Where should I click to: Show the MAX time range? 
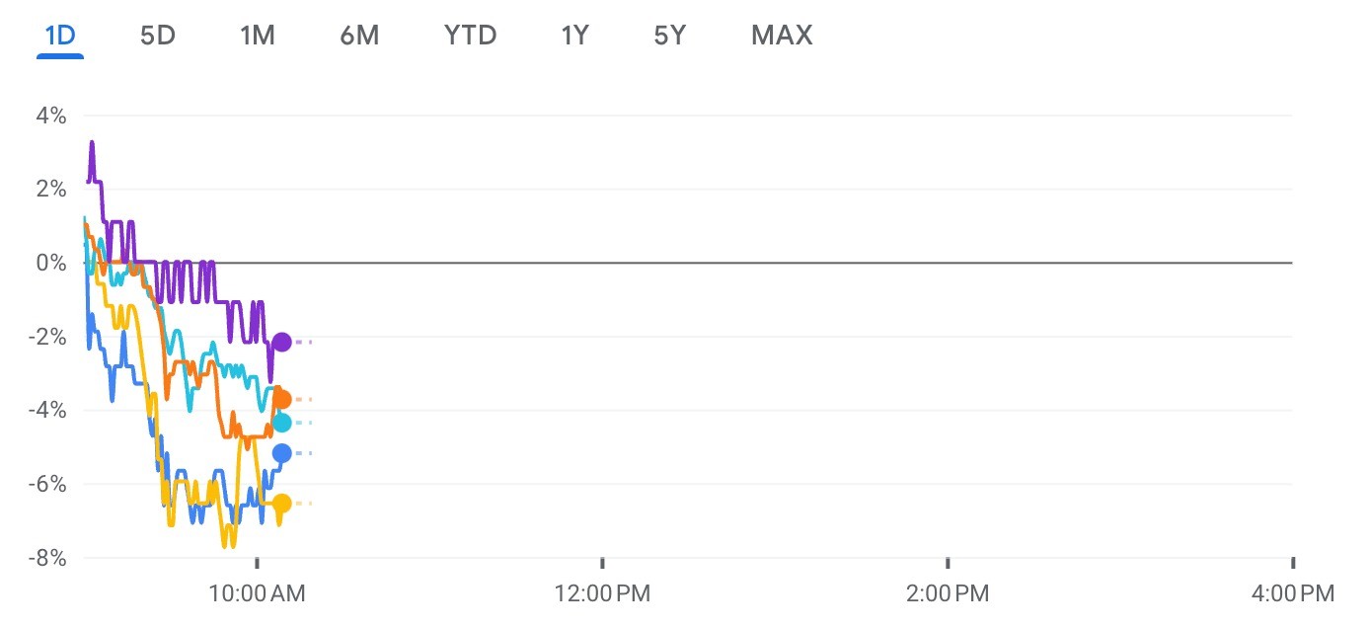click(x=782, y=36)
